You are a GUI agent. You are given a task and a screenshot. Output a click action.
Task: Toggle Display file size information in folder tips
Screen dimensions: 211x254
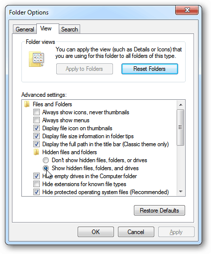[36, 136]
